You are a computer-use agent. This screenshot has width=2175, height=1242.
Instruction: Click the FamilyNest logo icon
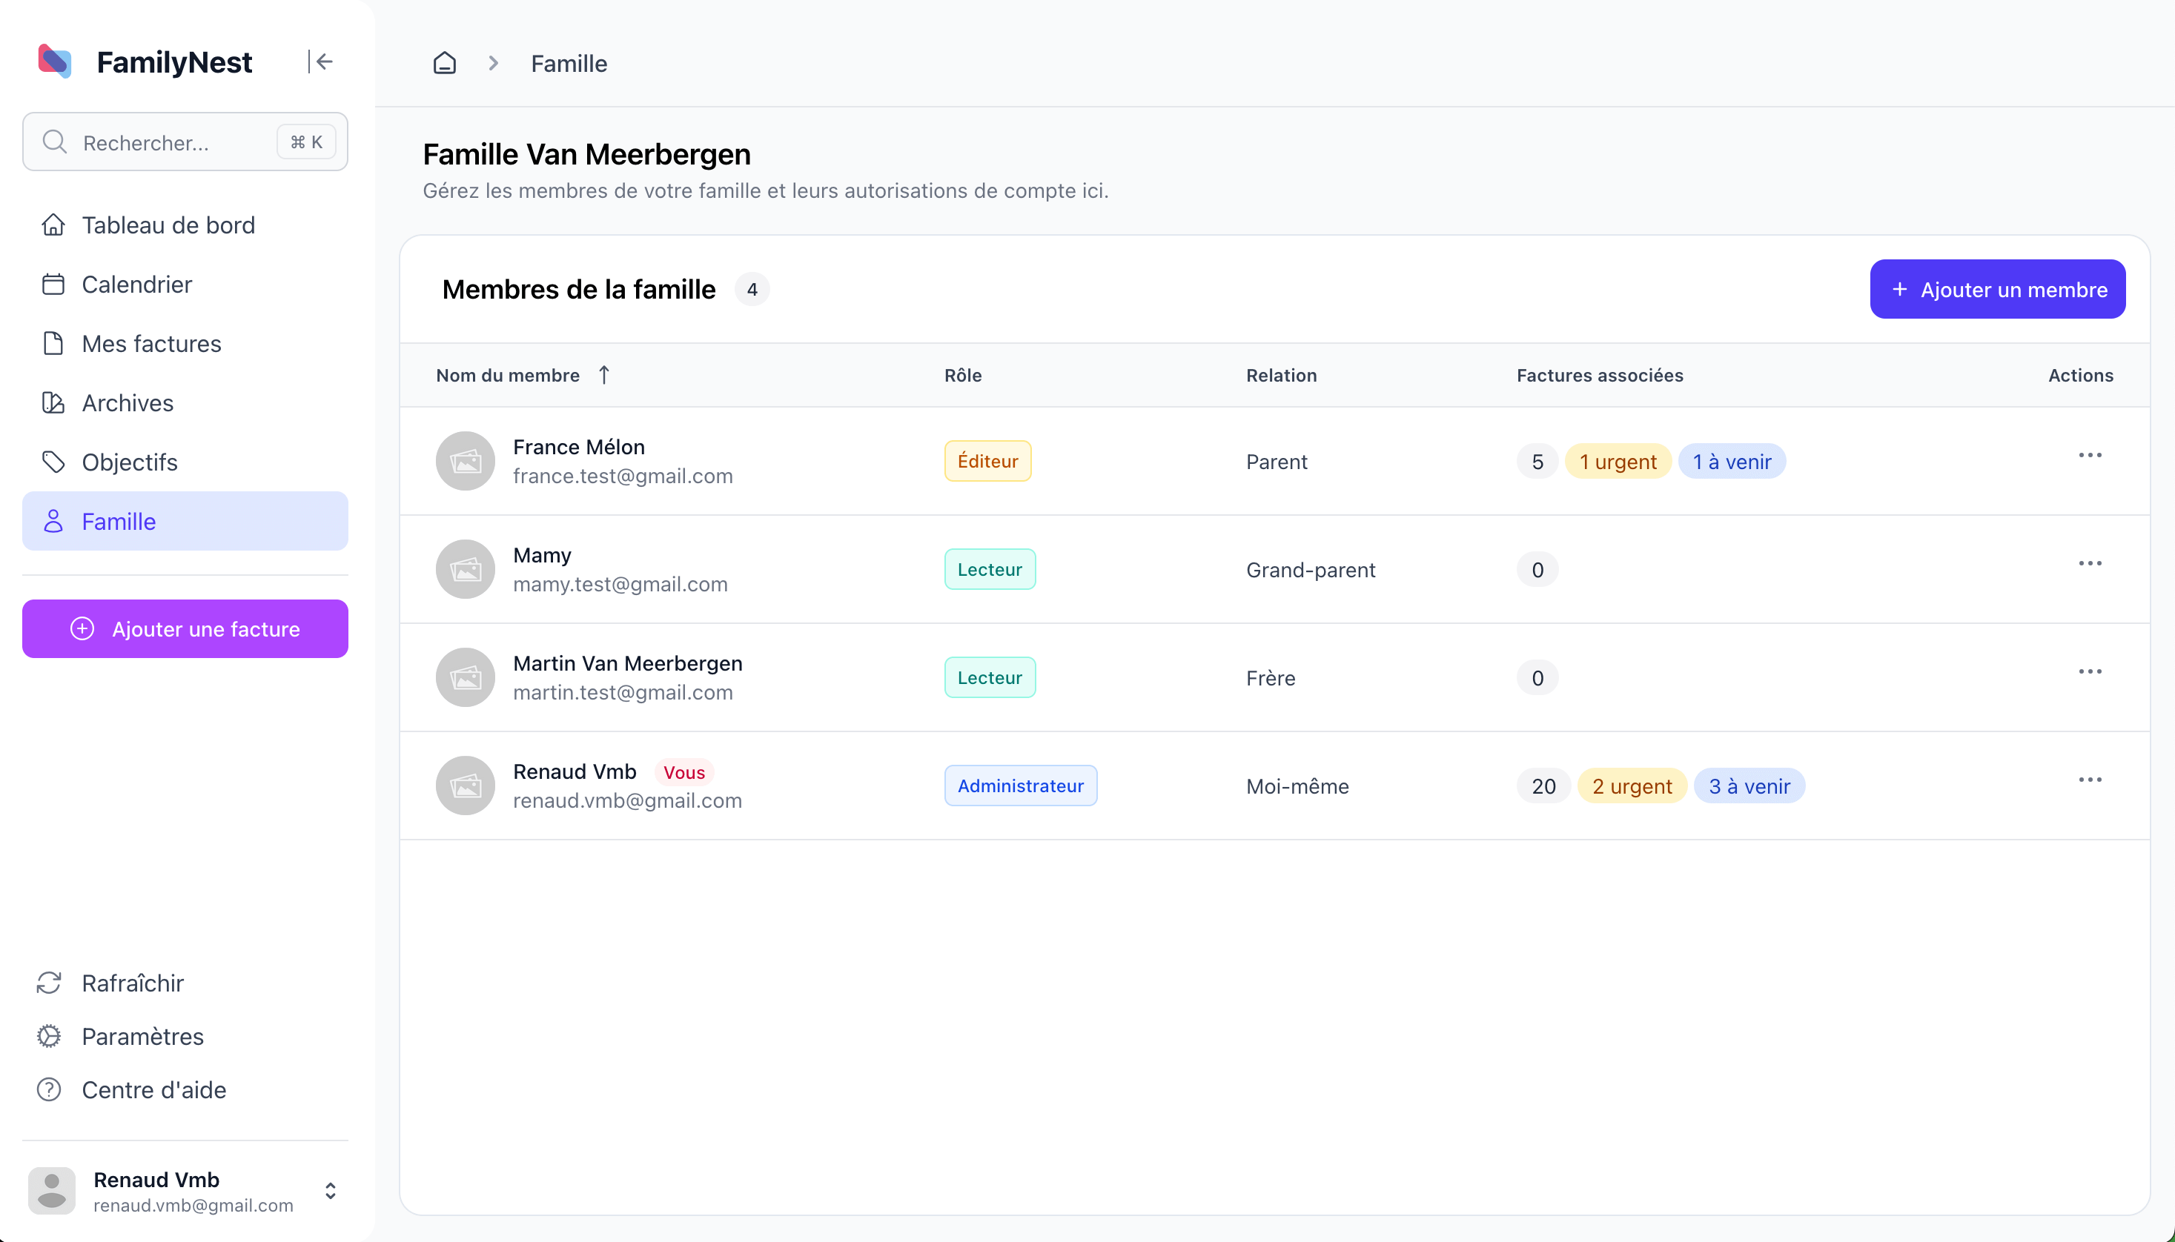coord(56,62)
